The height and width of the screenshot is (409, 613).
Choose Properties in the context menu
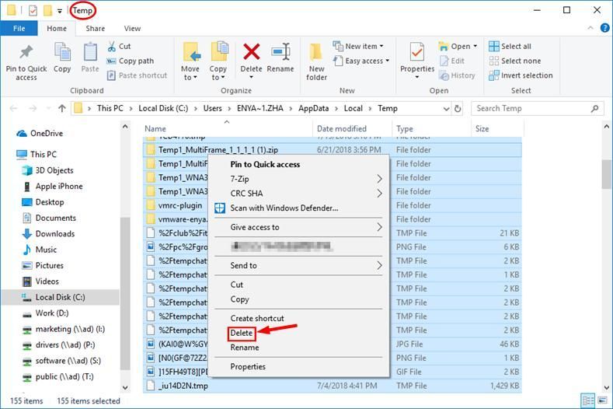[248, 367]
